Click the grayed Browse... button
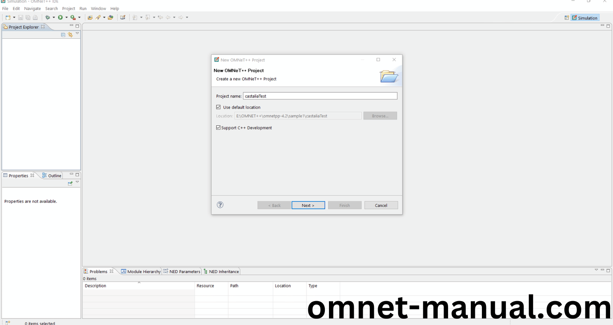The height and width of the screenshot is (325, 613). (380, 116)
